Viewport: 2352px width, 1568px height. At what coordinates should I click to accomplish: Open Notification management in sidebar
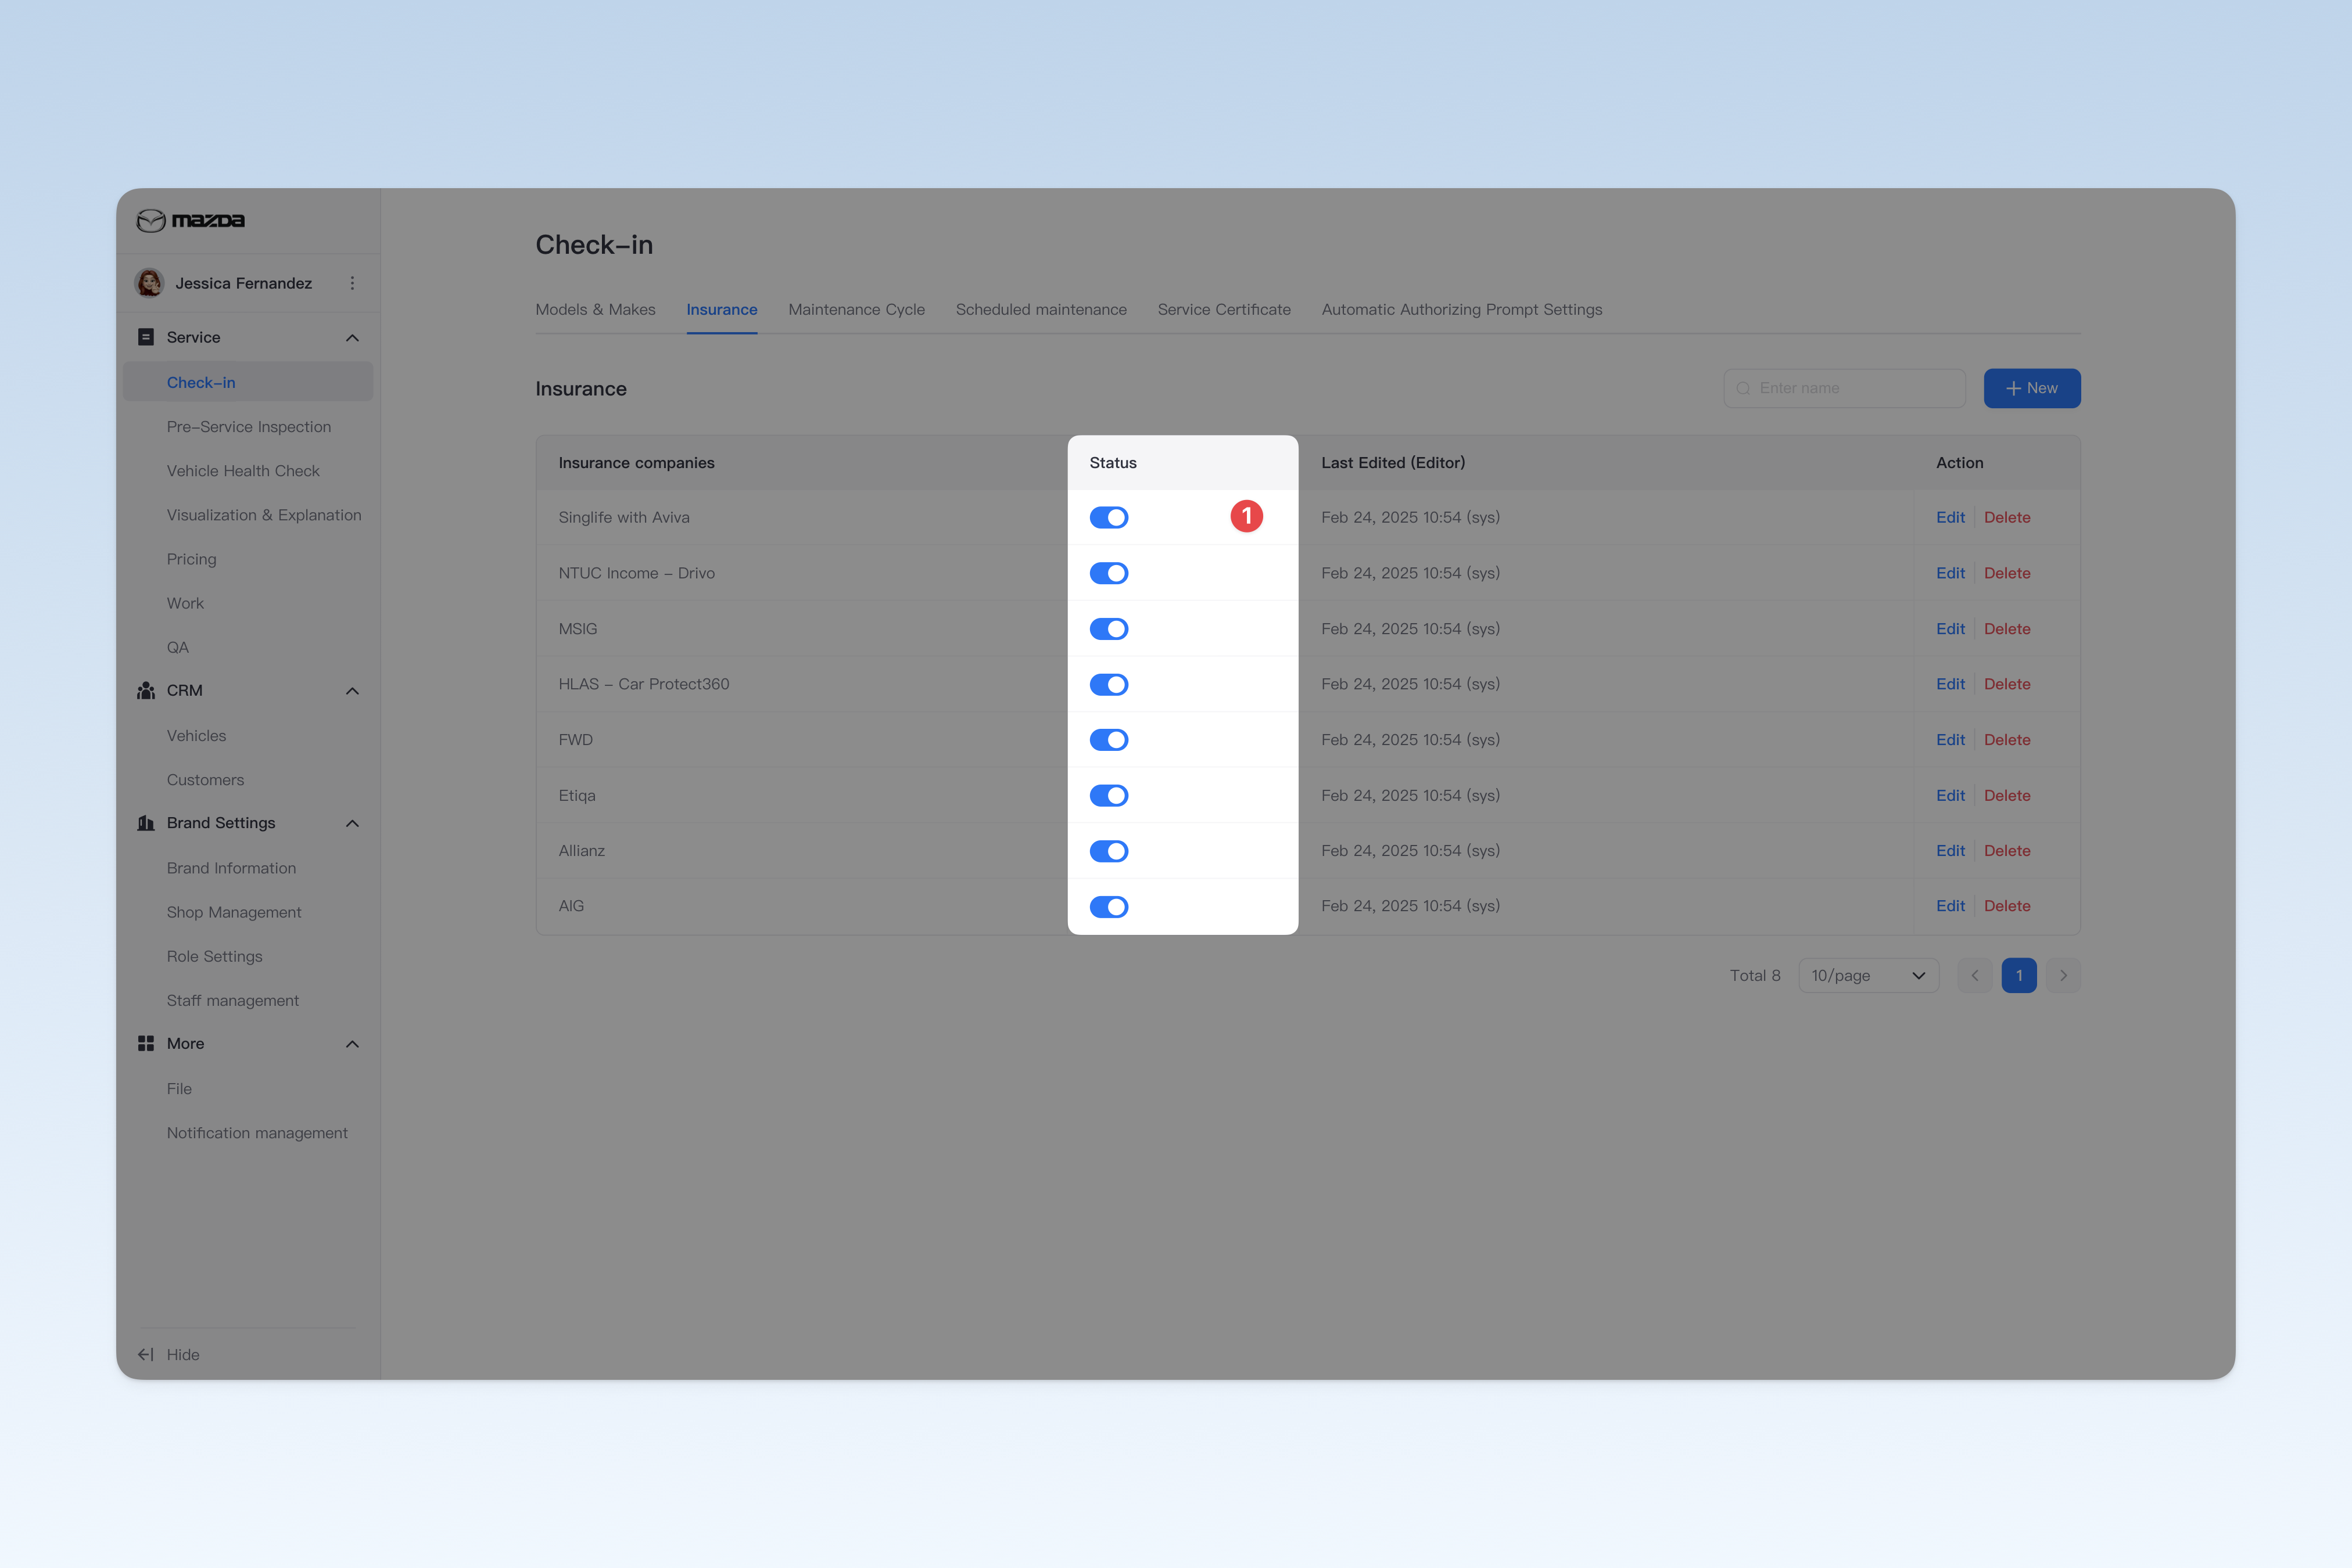(257, 1133)
